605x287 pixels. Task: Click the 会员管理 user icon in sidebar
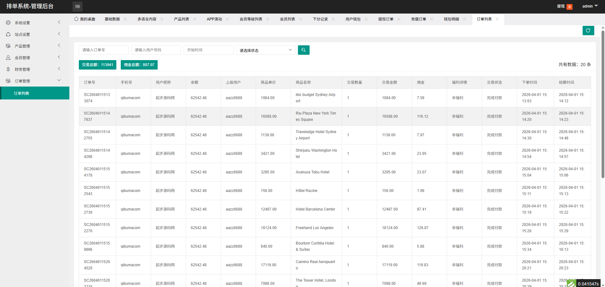coord(8,58)
